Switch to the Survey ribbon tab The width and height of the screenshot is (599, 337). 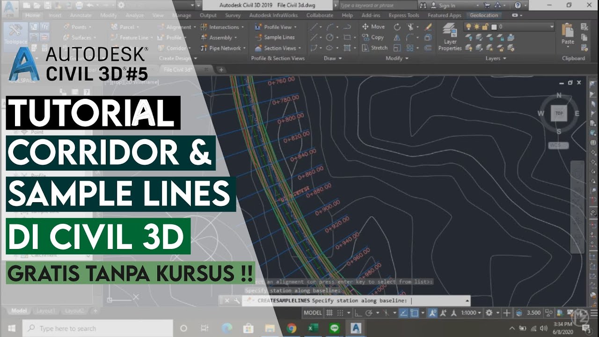pos(233,15)
